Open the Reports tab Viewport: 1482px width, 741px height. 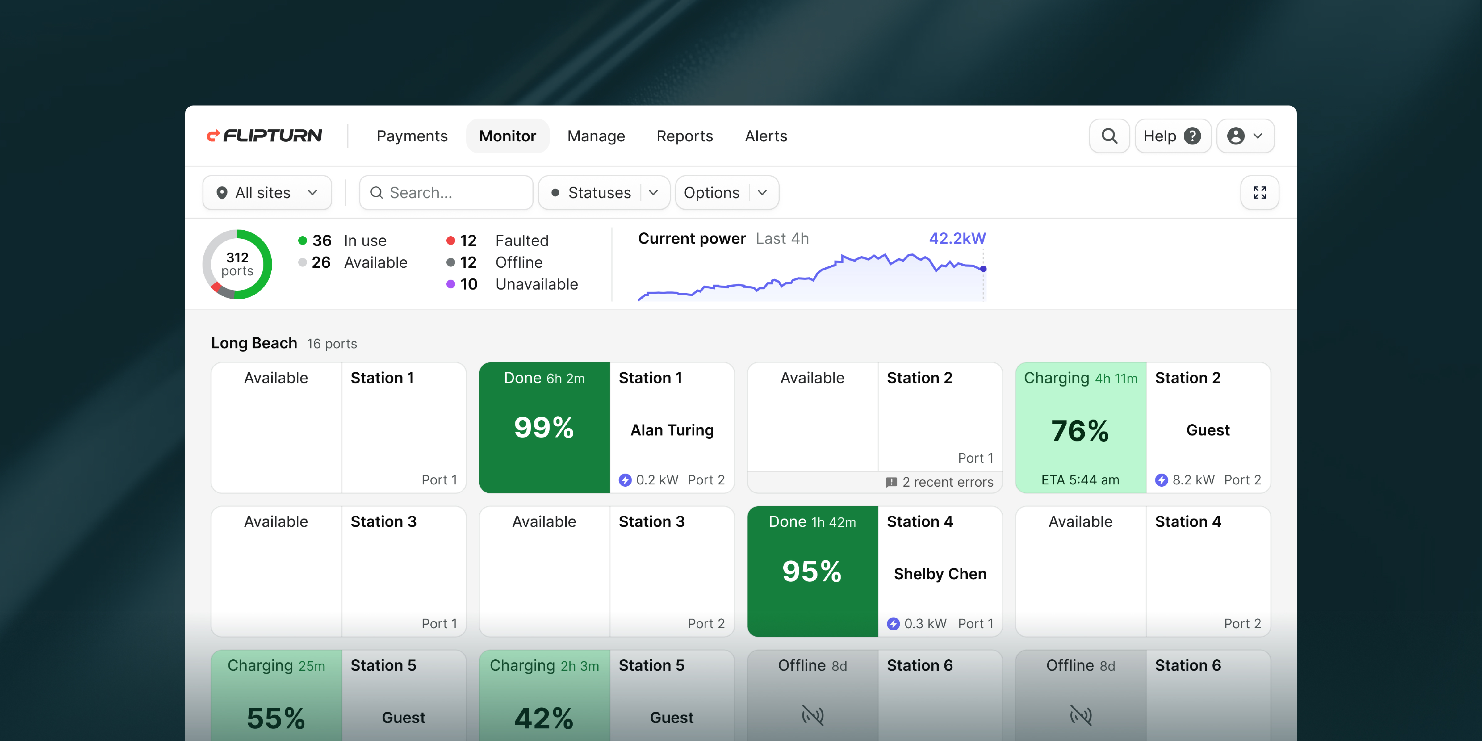pyautogui.click(x=684, y=136)
